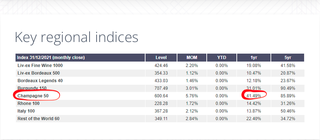Select the Bordeaux Legends 40 row label

(40, 81)
